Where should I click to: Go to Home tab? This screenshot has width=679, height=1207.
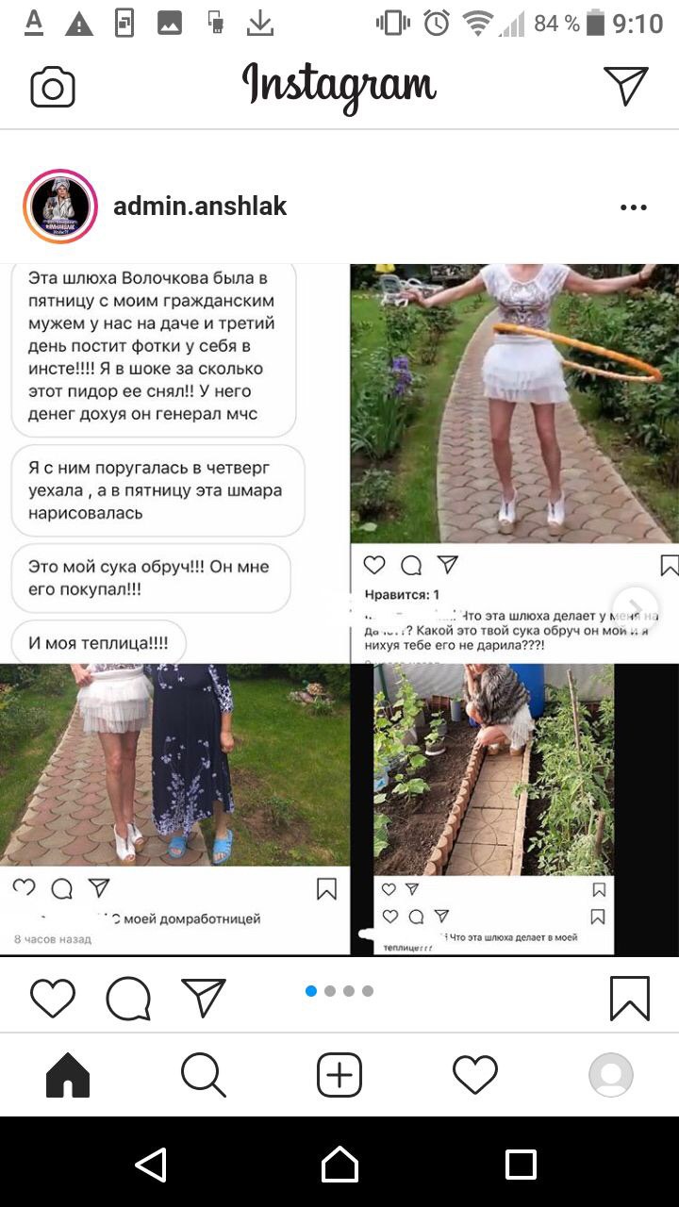pos(68,1075)
